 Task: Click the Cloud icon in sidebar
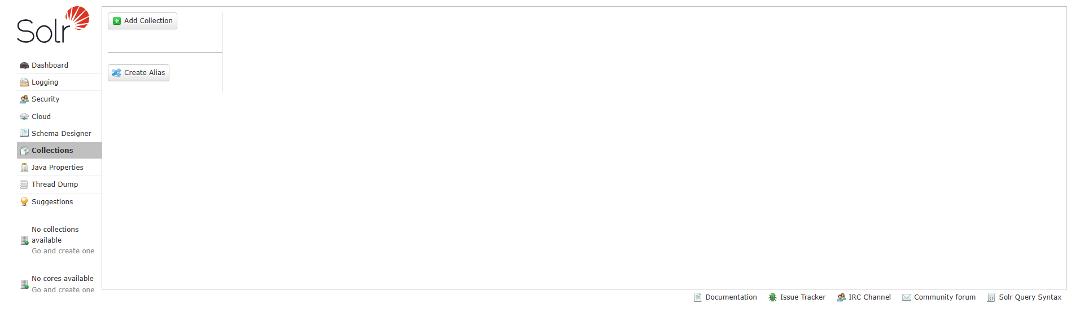click(x=24, y=117)
